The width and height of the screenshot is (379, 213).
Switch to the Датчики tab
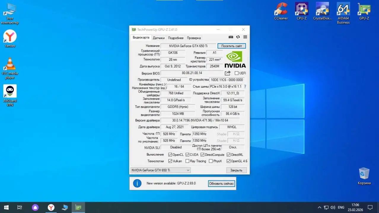click(x=159, y=38)
